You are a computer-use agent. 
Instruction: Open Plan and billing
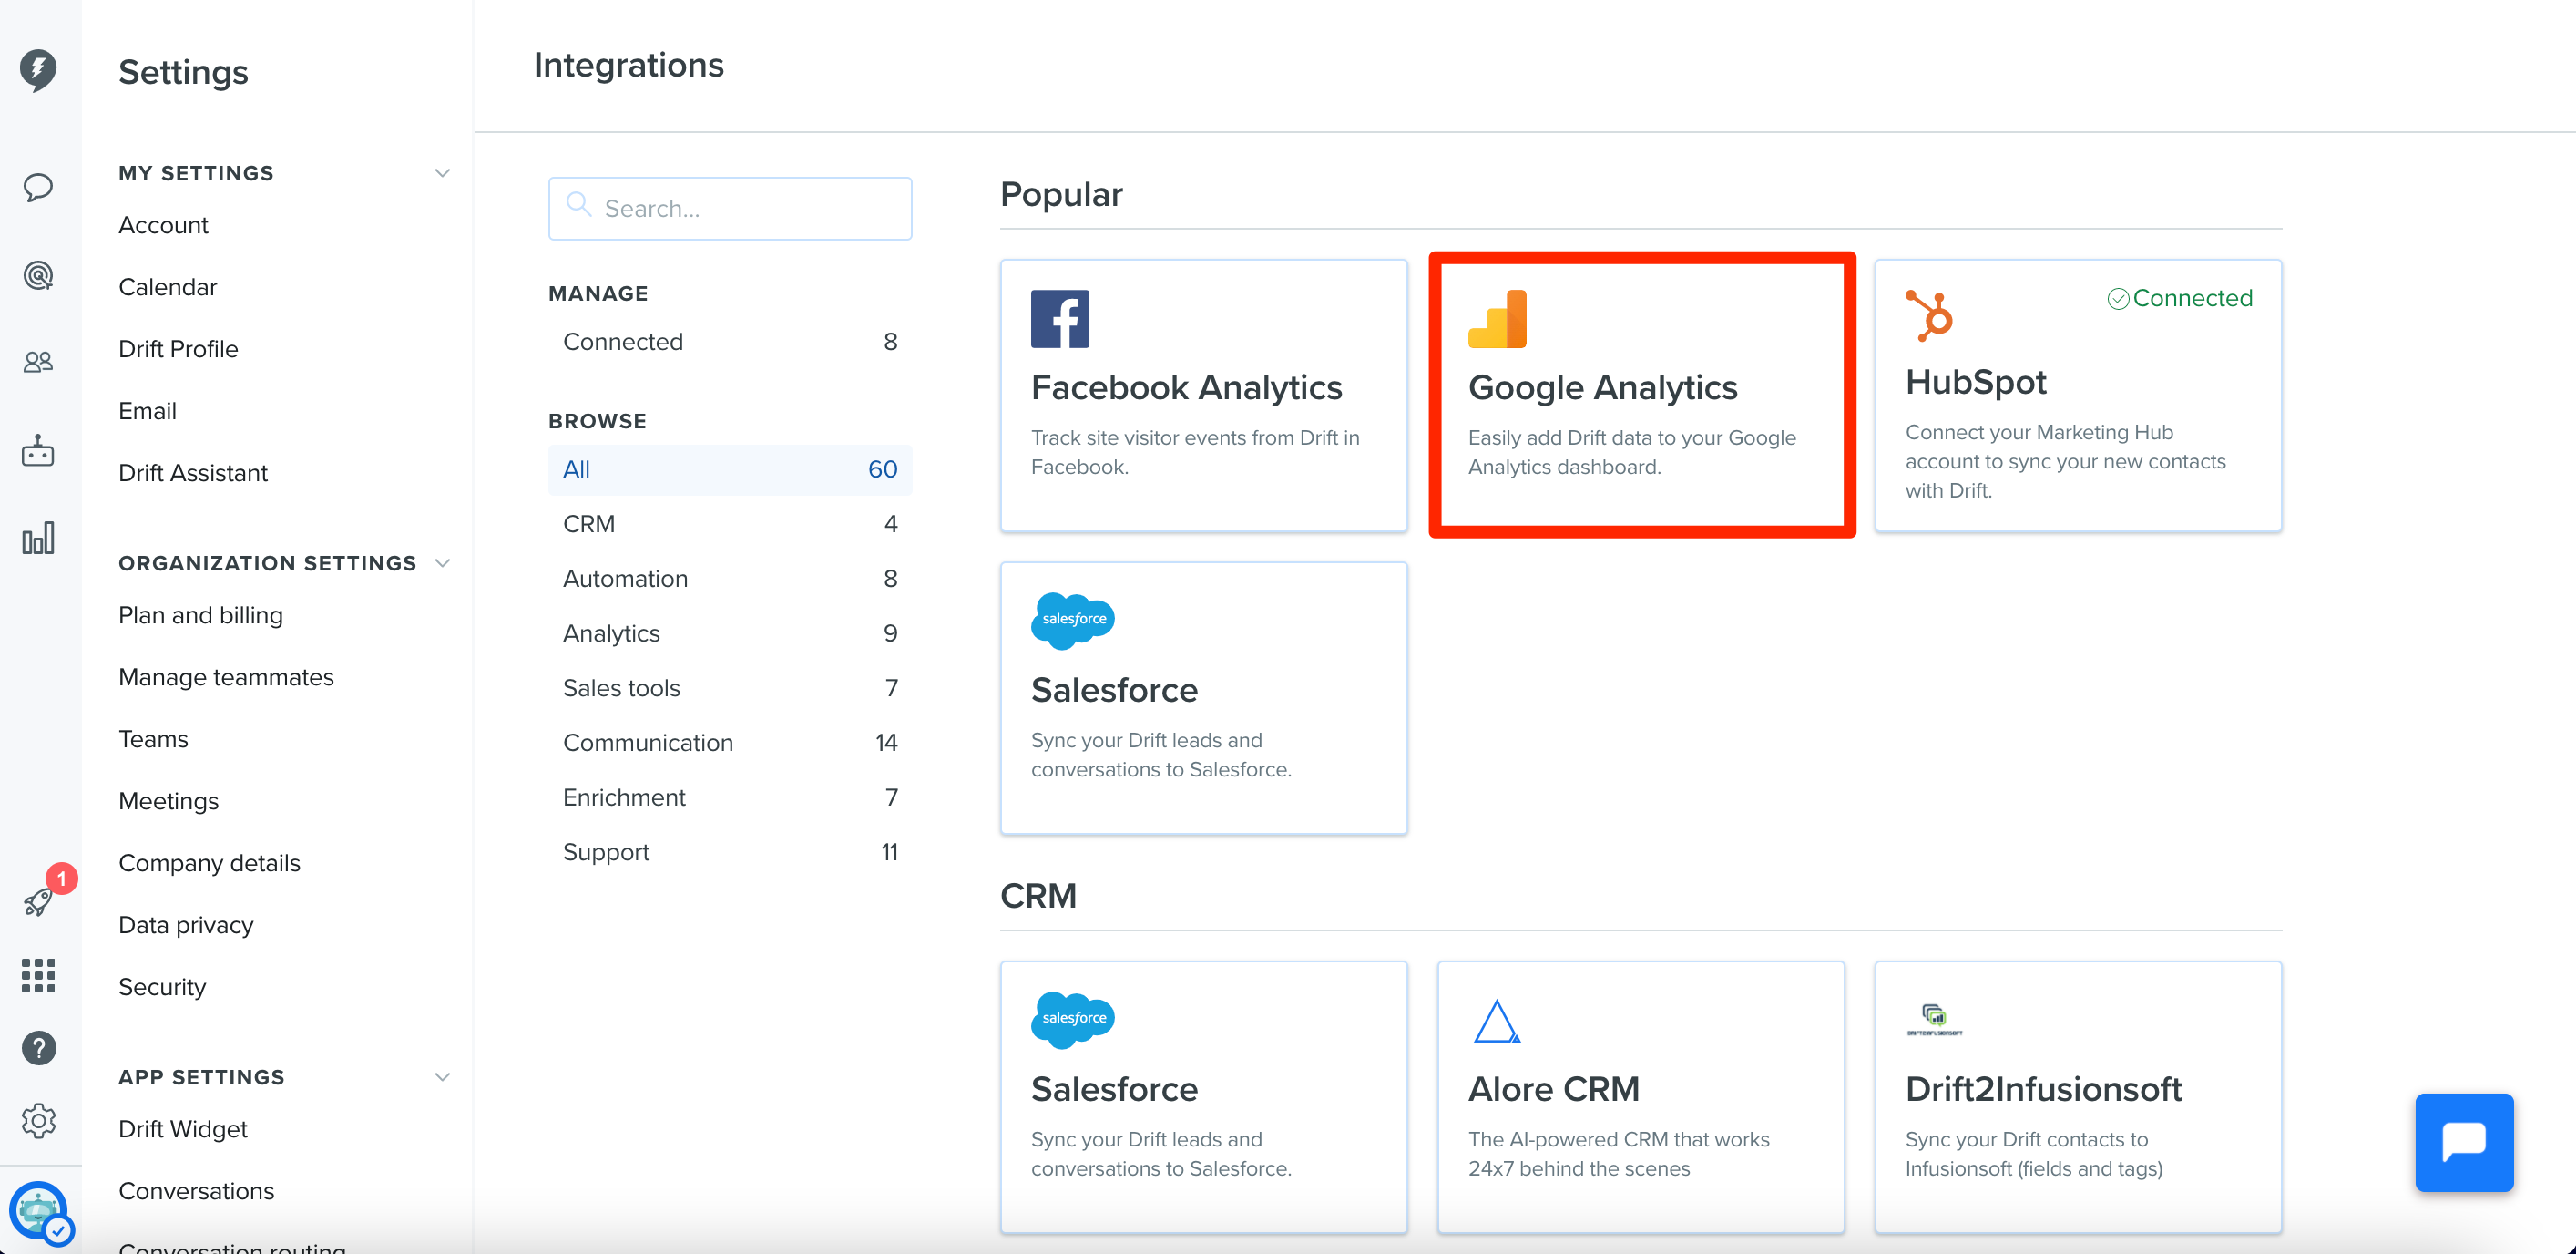coord(200,615)
